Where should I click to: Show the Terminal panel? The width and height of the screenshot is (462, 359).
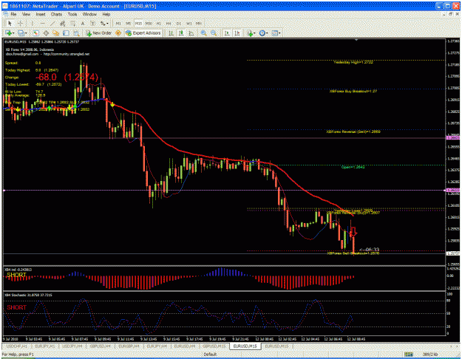click(x=66, y=33)
